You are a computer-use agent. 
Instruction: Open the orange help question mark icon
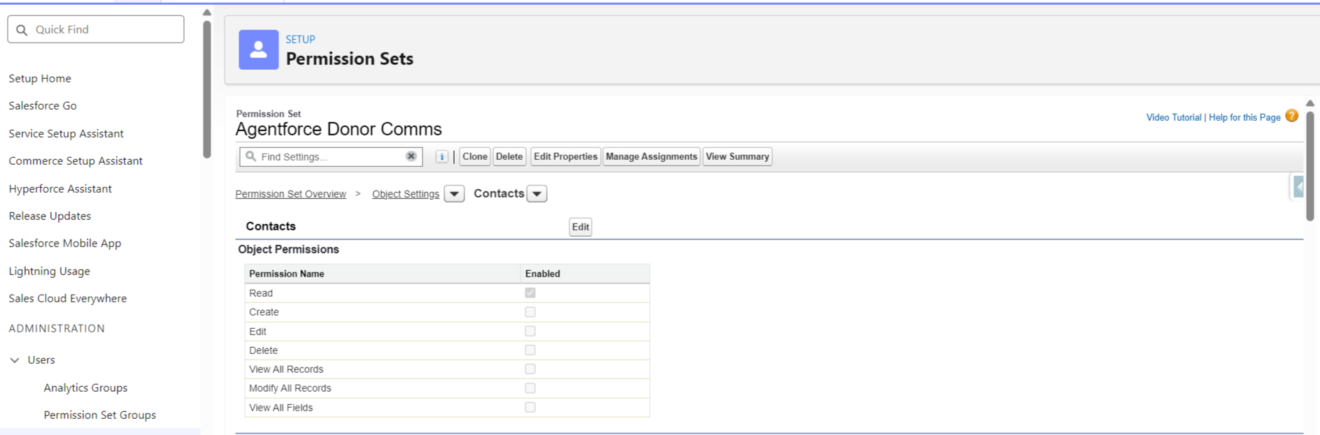tap(1291, 116)
